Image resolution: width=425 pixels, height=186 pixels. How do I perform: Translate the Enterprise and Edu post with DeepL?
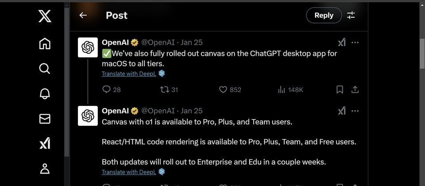pos(129,172)
